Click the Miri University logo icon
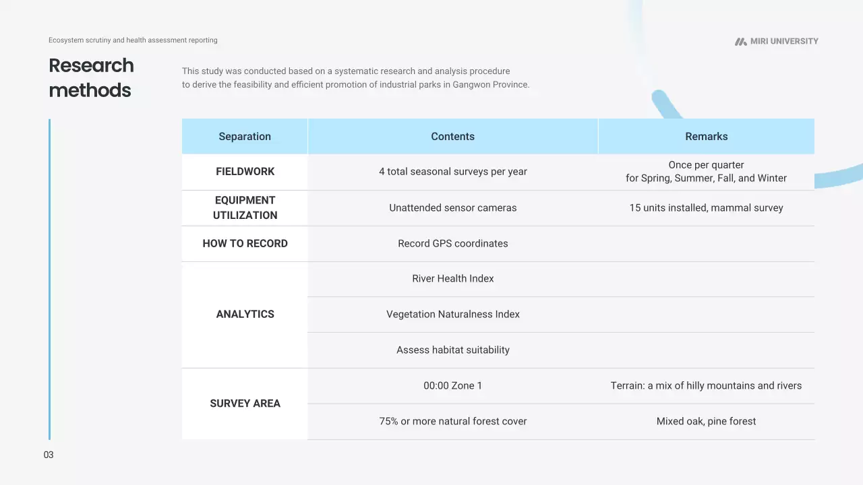This screenshot has width=863, height=485. click(740, 42)
